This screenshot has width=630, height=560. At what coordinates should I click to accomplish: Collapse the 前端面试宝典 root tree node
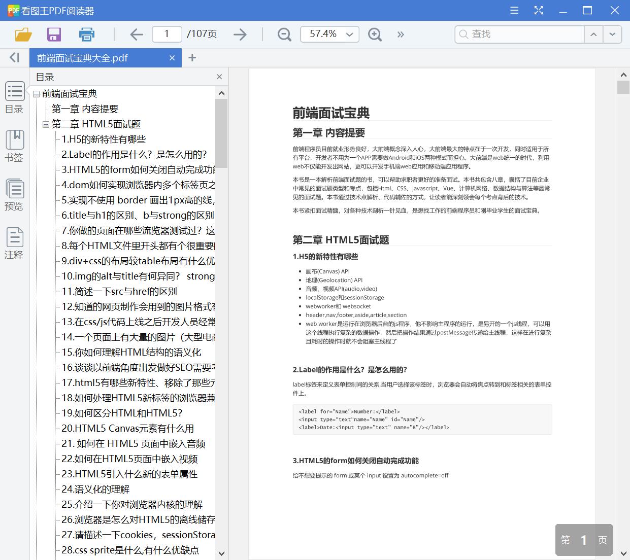[x=36, y=94]
